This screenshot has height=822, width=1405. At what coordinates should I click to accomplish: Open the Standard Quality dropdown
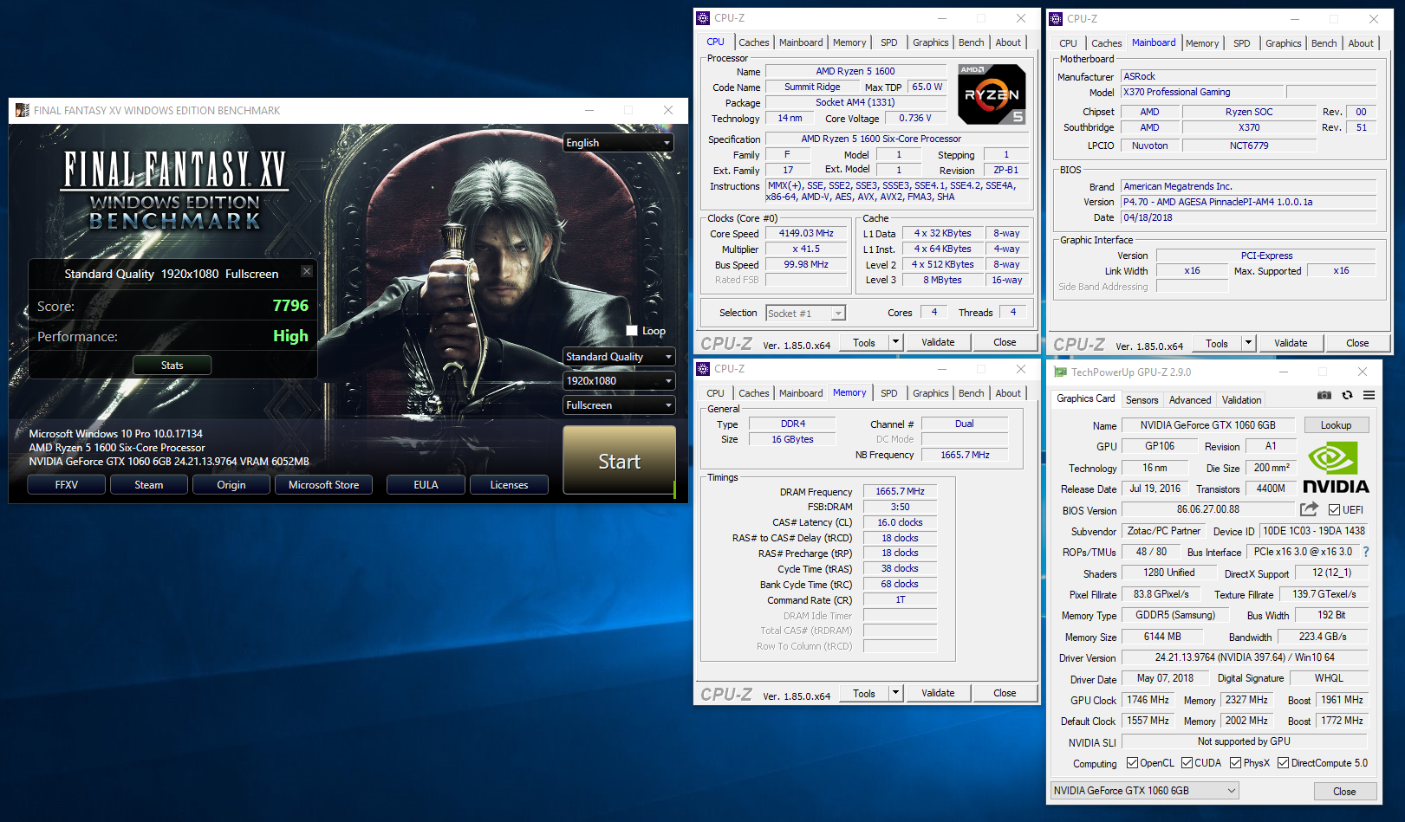619,356
